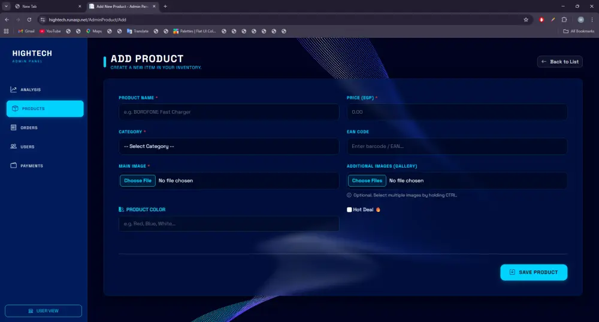This screenshot has height=322, width=599.
Task: Click the browser back arrow
Action: point(7,20)
